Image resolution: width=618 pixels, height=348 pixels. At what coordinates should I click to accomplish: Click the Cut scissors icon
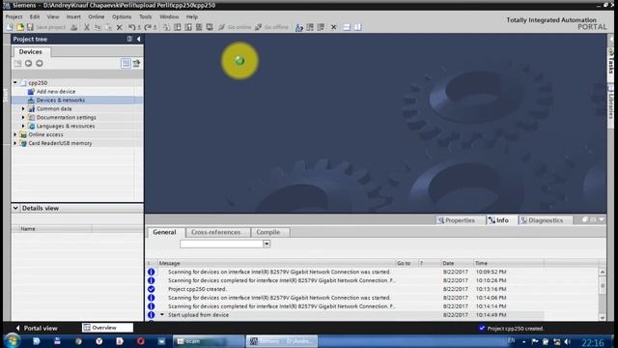[x=87, y=27]
